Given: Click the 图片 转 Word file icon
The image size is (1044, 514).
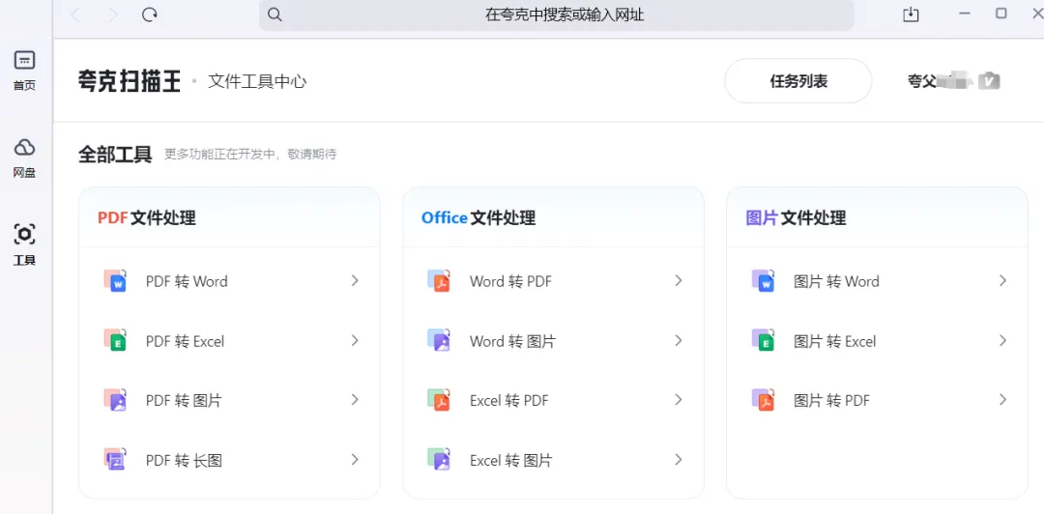Looking at the screenshot, I should 763,281.
